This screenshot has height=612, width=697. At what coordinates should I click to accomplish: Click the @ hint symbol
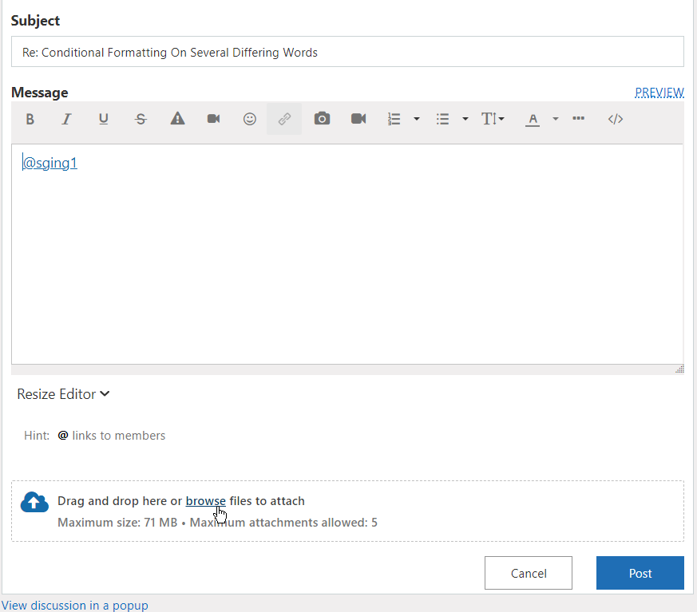click(63, 435)
